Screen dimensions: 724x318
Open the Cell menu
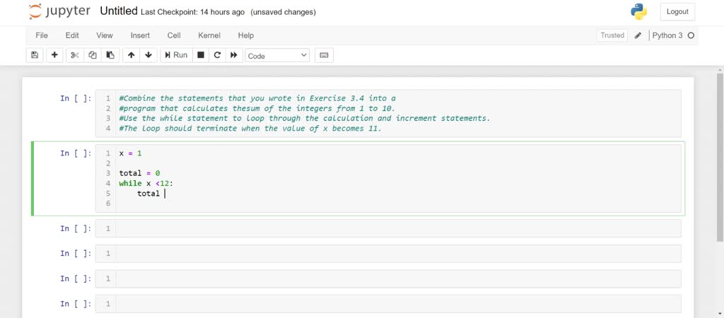click(x=174, y=35)
